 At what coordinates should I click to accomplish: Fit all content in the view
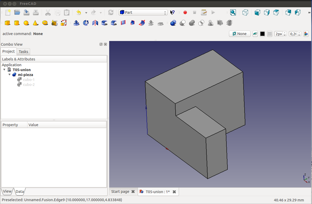tap(233, 12)
